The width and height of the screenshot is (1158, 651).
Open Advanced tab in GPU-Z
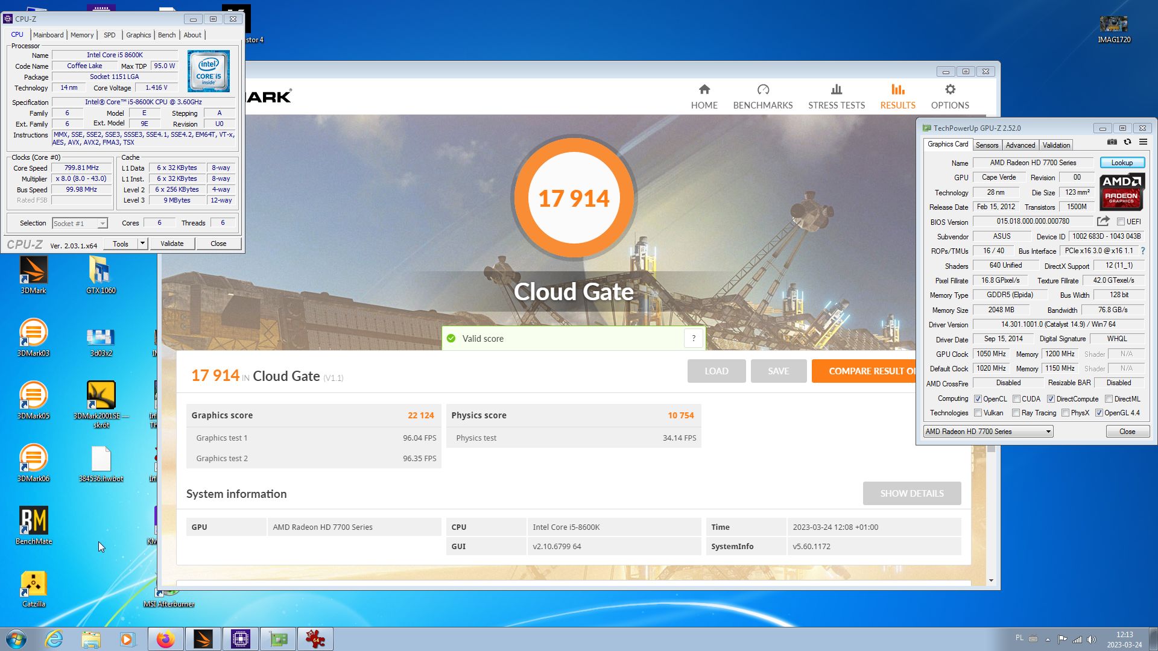point(1020,145)
